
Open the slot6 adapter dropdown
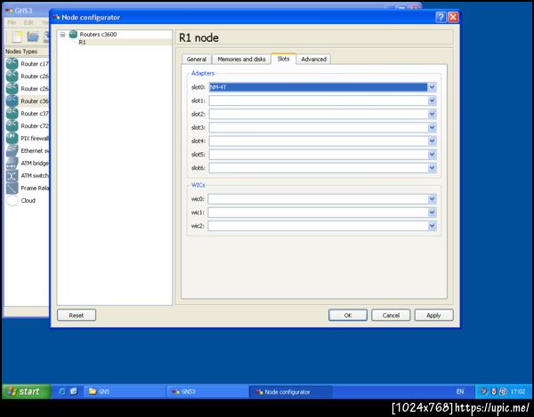(x=432, y=168)
